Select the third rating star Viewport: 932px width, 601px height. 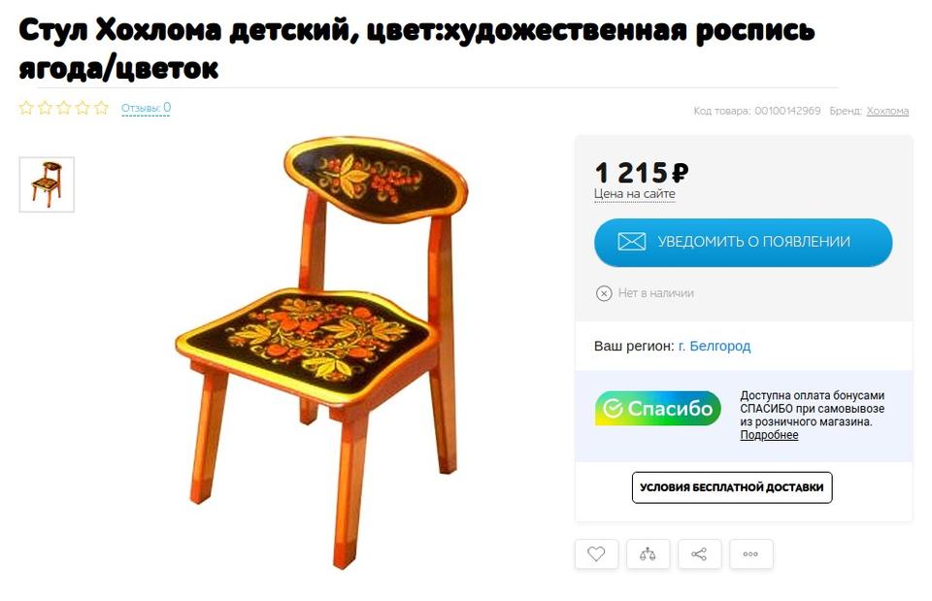pos(64,108)
